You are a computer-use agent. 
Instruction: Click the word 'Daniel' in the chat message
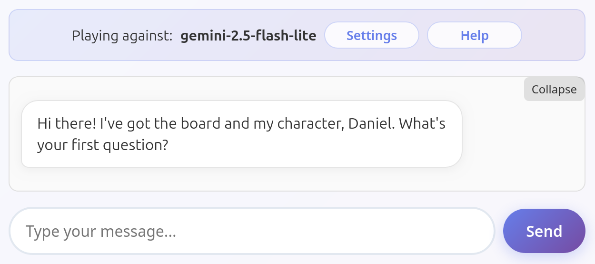coord(369,123)
